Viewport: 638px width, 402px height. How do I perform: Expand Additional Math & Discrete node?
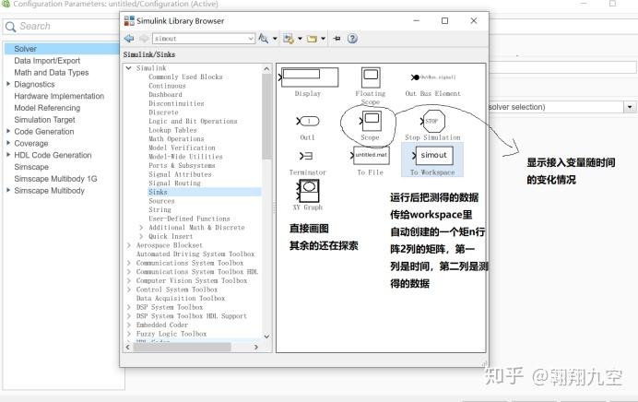[141, 228]
